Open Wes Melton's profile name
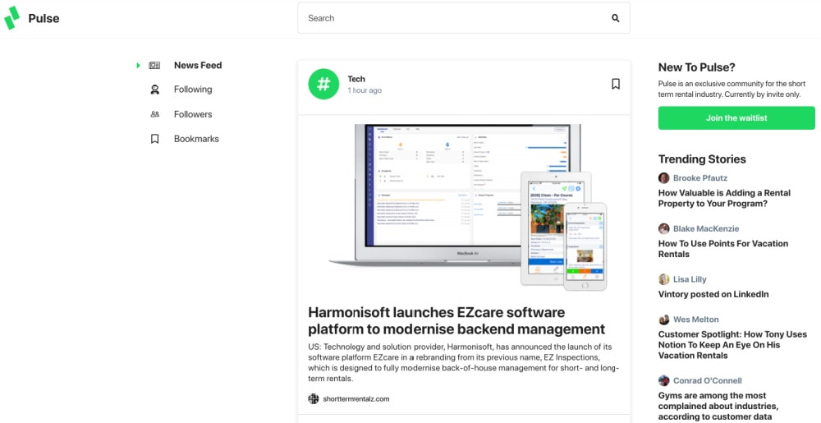The width and height of the screenshot is (821, 423). coord(696,320)
